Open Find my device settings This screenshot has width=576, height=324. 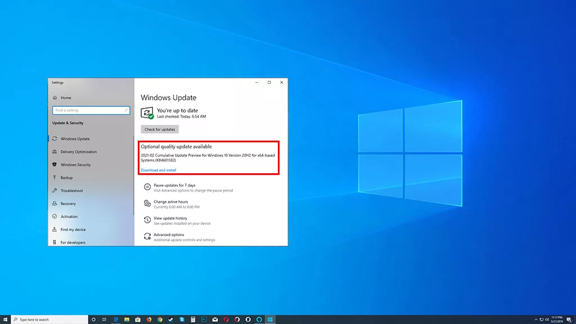coord(73,229)
